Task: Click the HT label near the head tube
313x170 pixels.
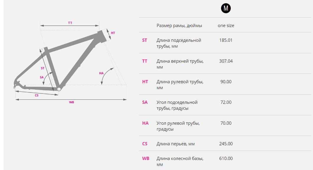Action: [113, 33]
